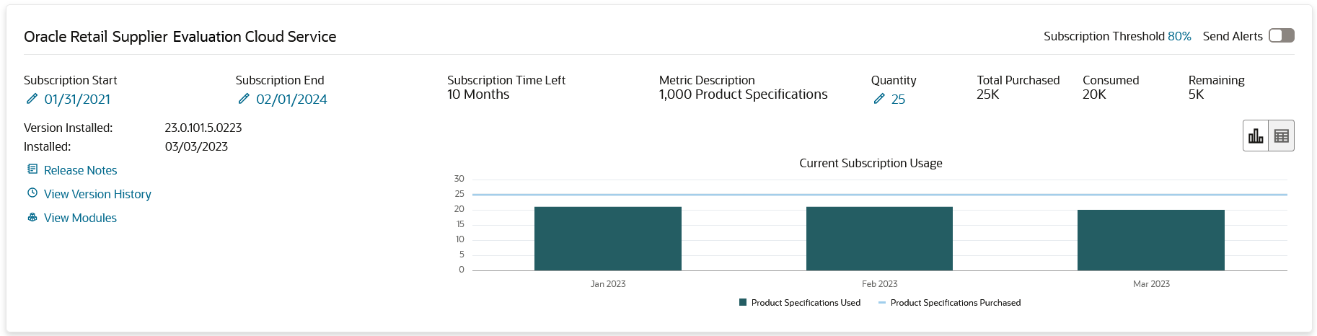
Task: Click the 02/01/2024 end date
Action: click(291, 100)
